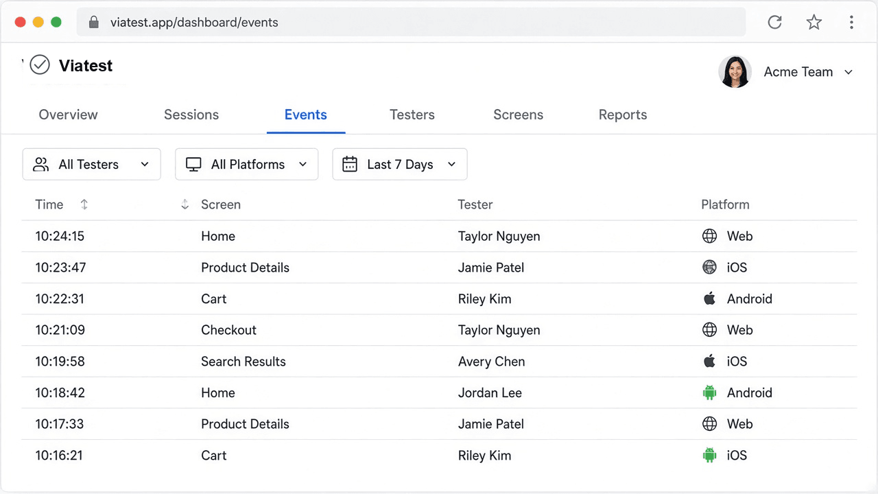Open the Testers tab
The image size is (878, 494).
coord(412,115)
